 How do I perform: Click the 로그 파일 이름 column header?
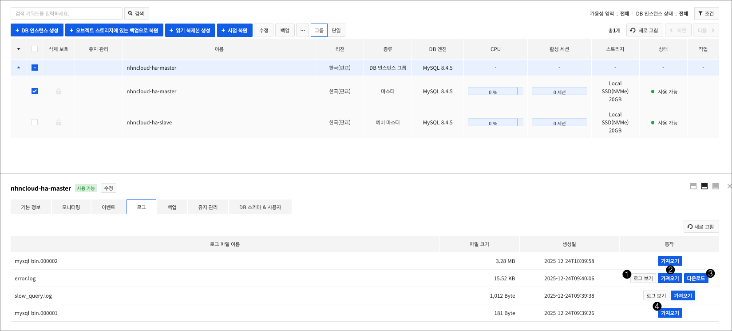[225, 244]
